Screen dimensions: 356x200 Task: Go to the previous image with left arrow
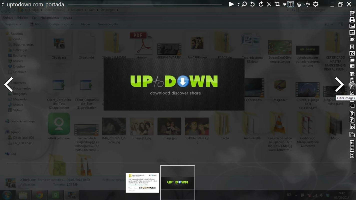coord(8,84)
